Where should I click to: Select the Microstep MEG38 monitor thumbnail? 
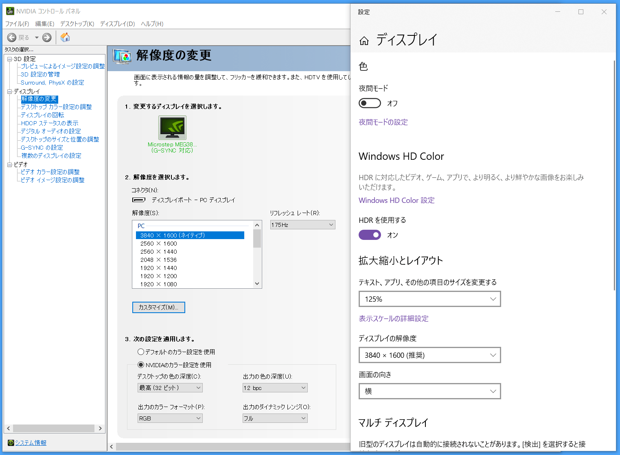point(172,128)
